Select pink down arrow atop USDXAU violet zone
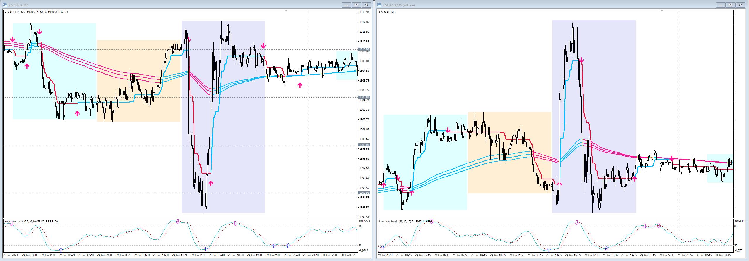Screen dimensions: 749x261 coord(581,61)
